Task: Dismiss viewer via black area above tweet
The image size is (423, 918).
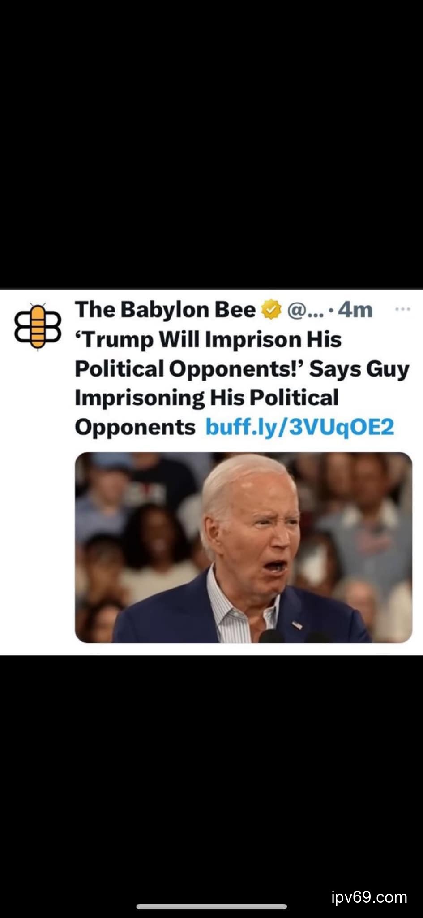Action: coord(211,144)
